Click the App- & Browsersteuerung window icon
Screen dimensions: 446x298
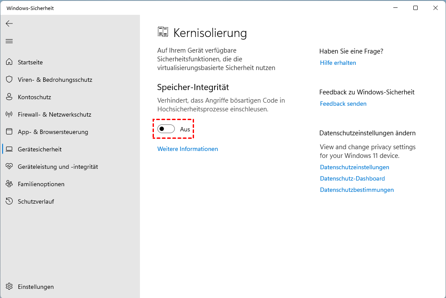(x=9, y=132)
